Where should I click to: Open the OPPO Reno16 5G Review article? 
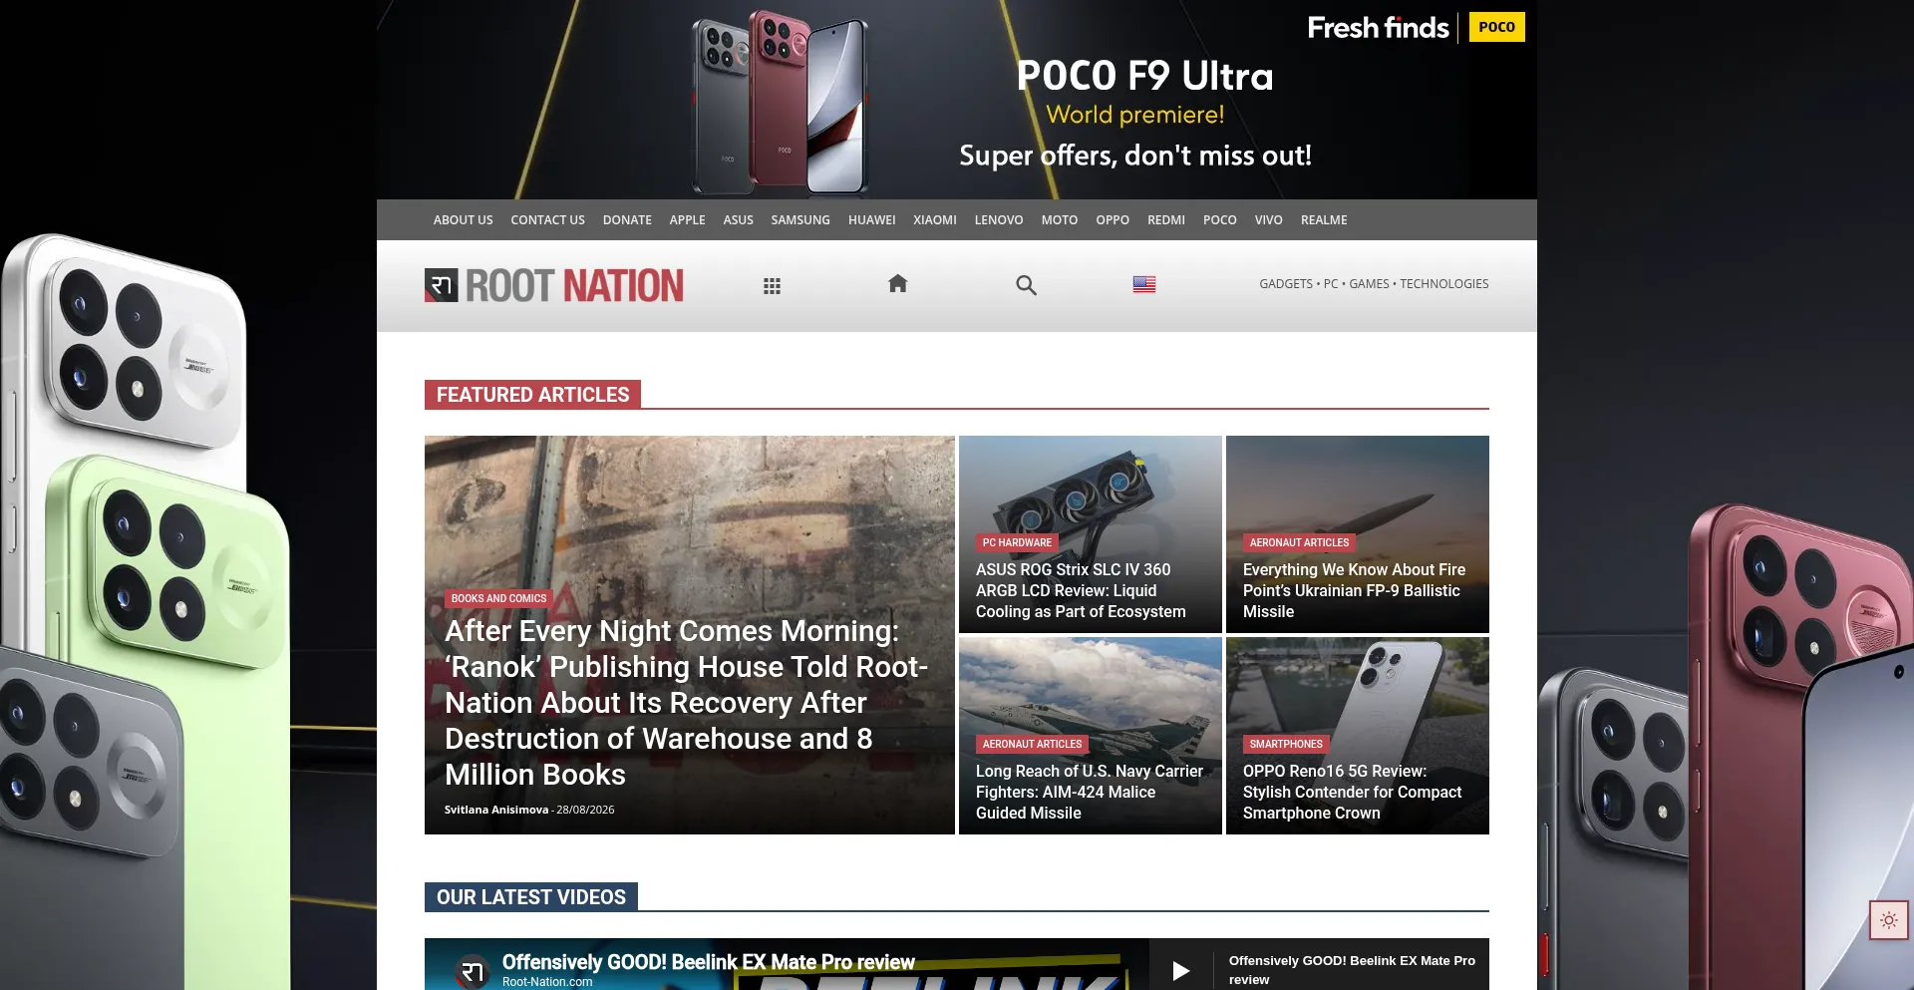[x=1352, y=792]
